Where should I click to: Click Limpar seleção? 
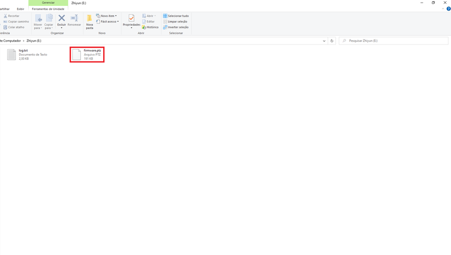[x=175, y=21]
